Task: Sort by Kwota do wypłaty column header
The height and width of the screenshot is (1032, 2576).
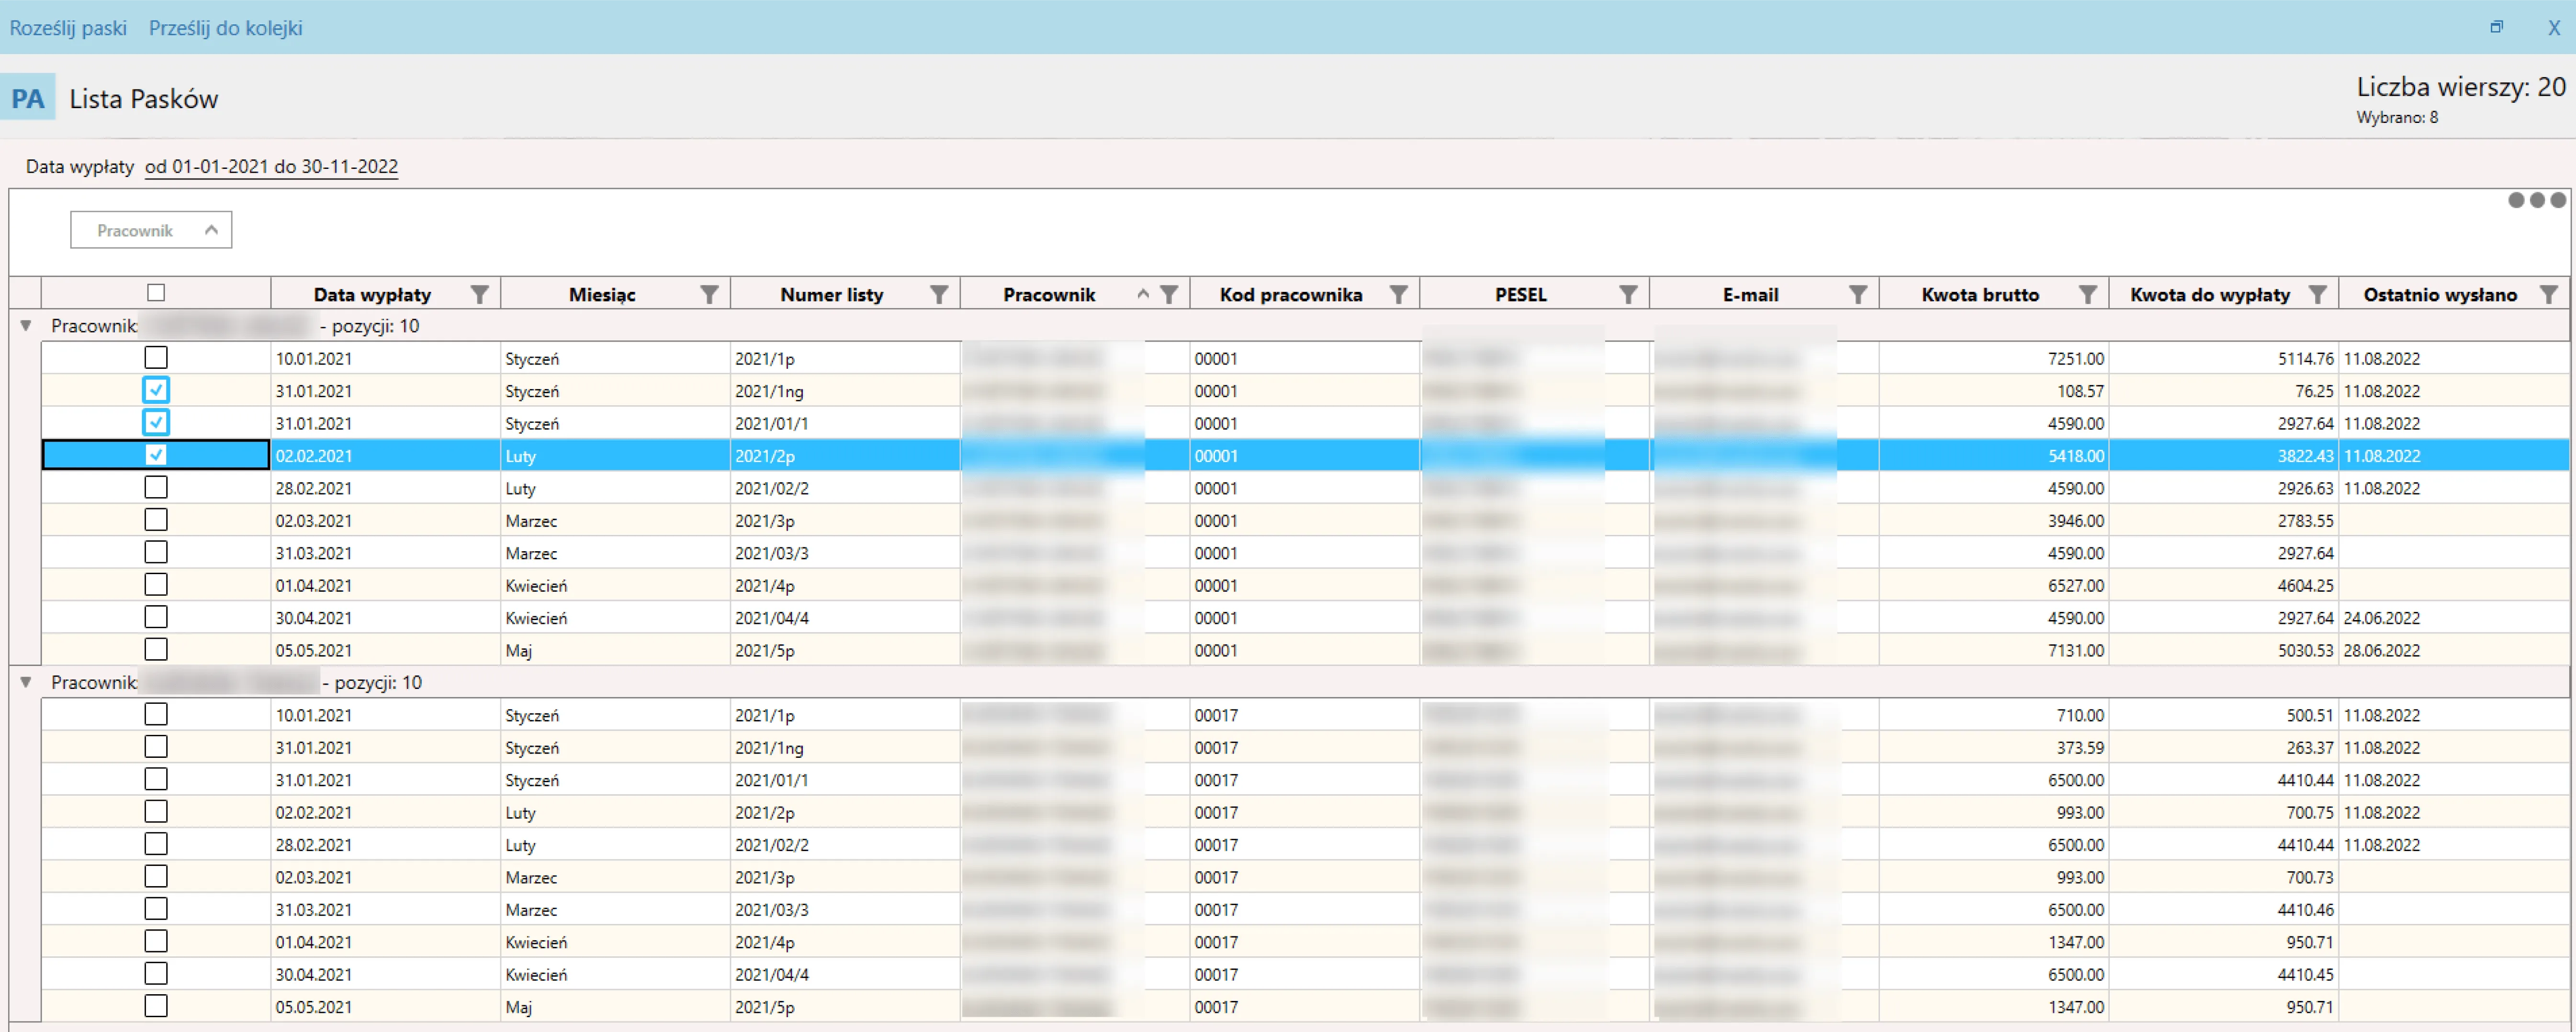Action: tap(2210, 295)
